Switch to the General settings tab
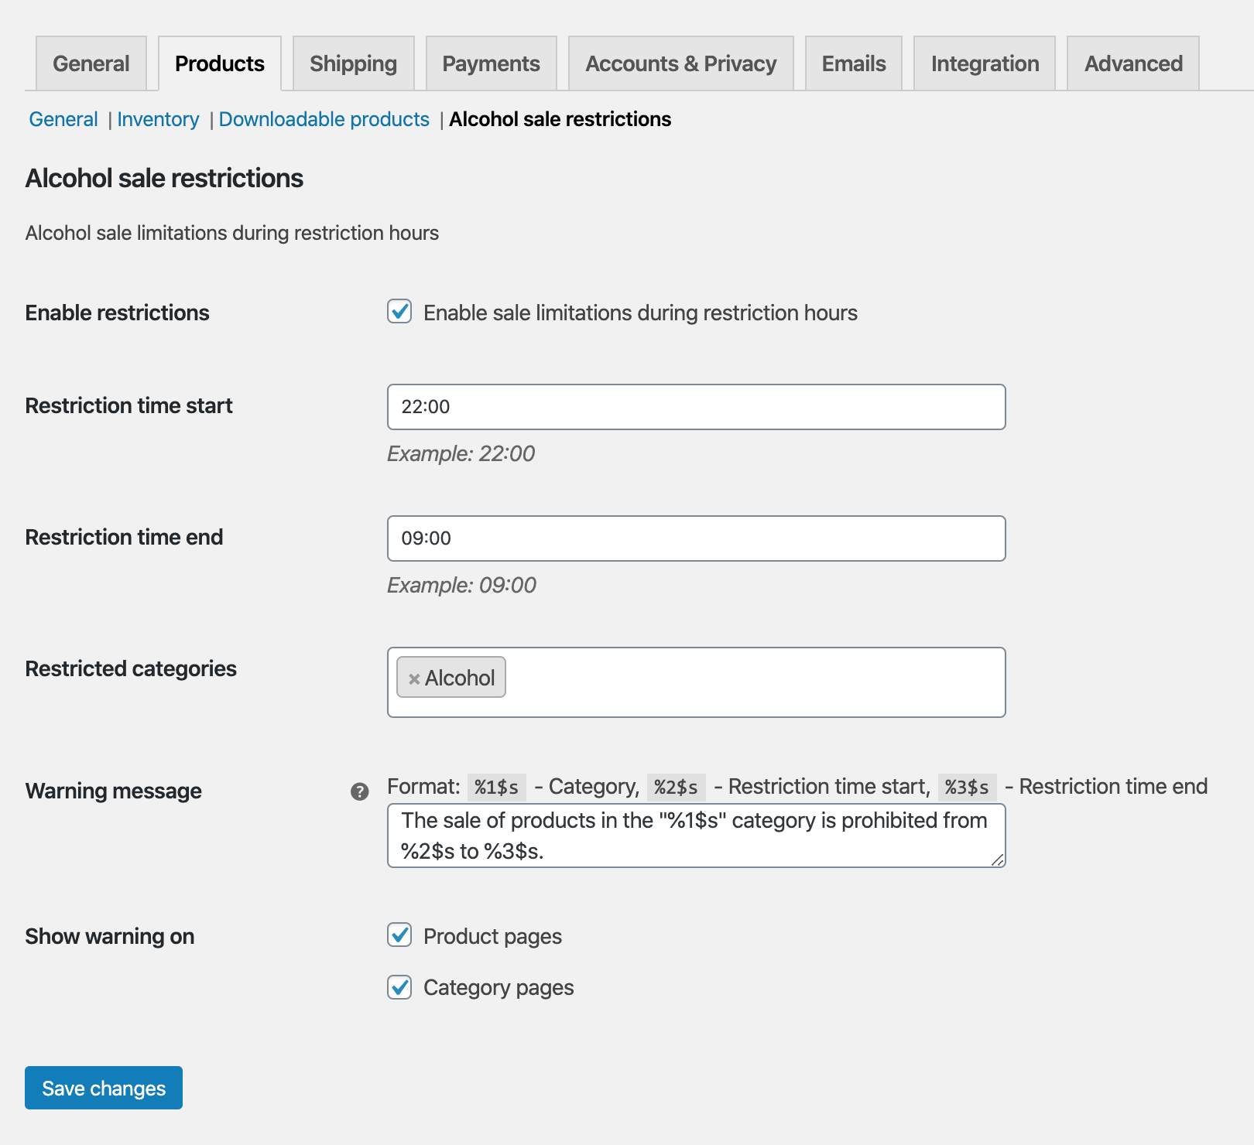1254x1145 pixels. click(x=91, y=63)
